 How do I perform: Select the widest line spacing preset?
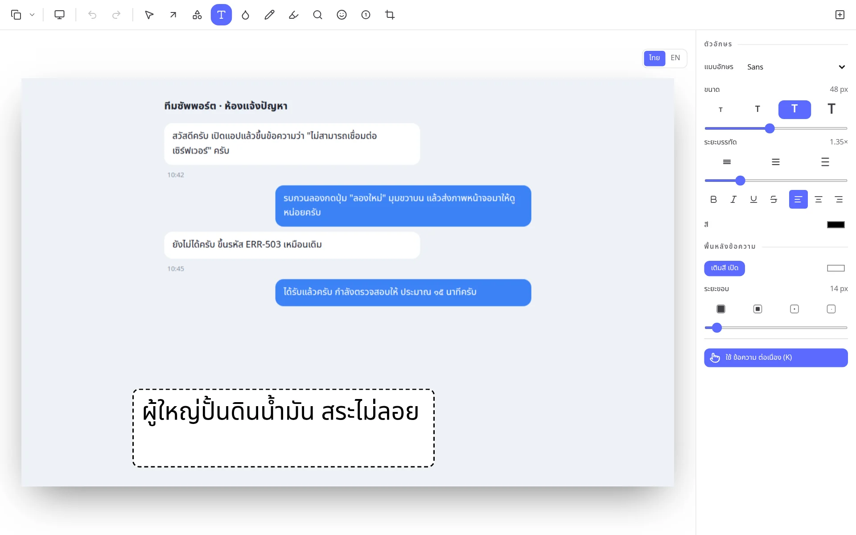(x=825, y=162)
